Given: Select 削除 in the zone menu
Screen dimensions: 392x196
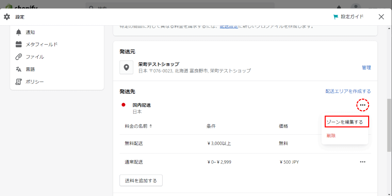Looking at the screenshot, I should point(331,136).
